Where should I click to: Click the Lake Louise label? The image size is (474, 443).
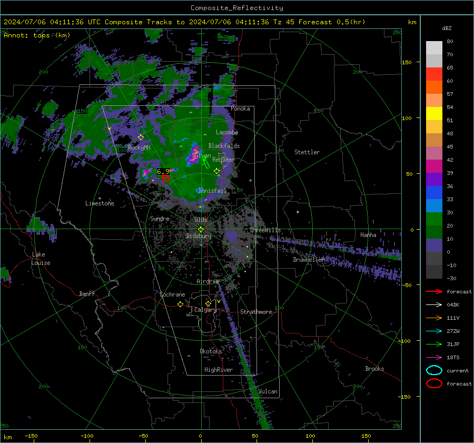pyautogui.click(x=41, y=259)
